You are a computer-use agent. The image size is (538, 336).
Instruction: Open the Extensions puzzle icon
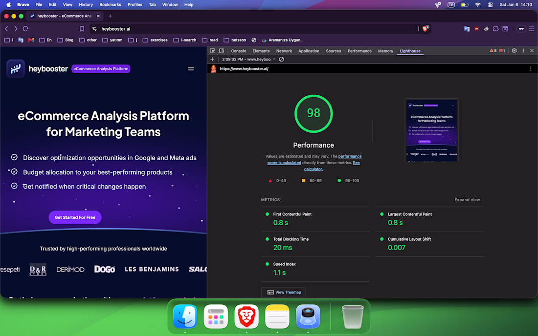click(496, 29)
